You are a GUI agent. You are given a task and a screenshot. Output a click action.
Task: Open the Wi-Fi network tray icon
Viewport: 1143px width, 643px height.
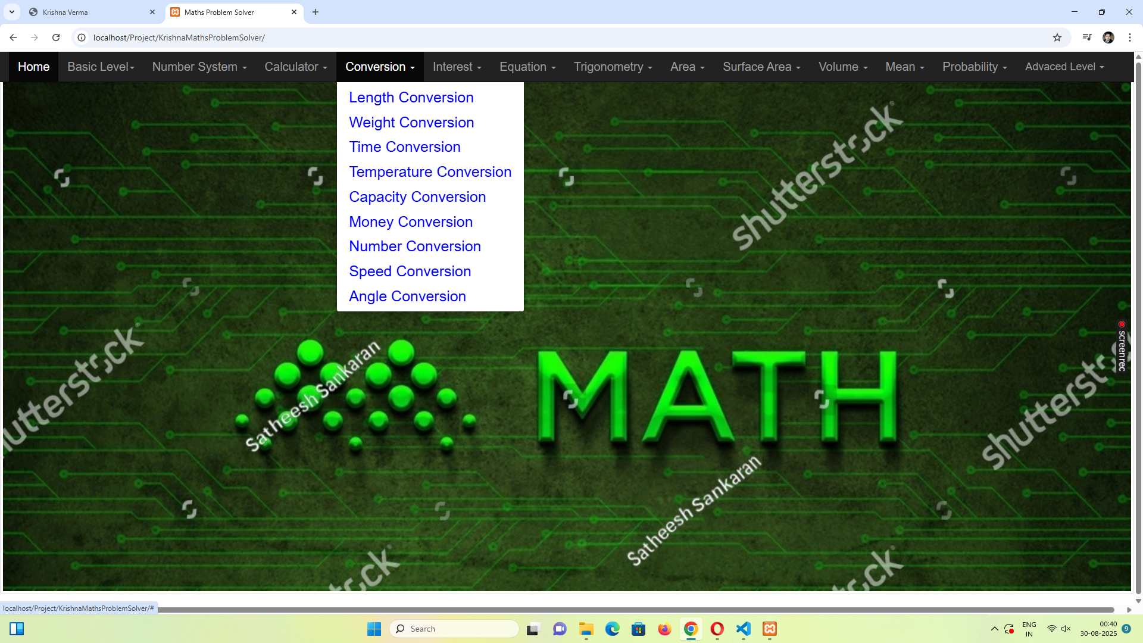click(1052, 629)
